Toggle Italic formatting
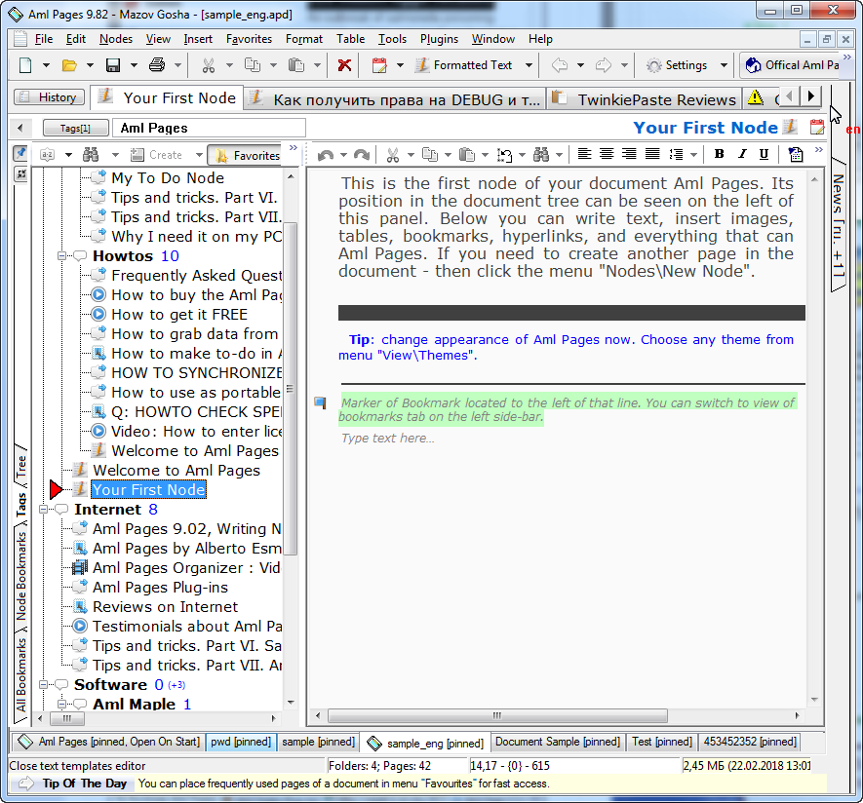Viewport: 863px width, 803px height. point(742,154)
